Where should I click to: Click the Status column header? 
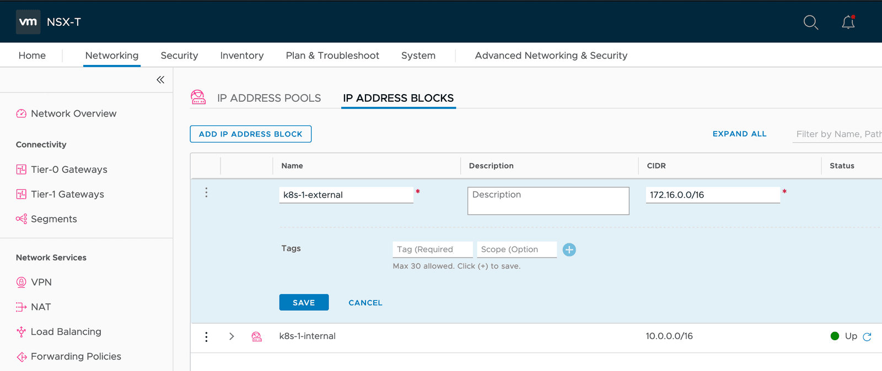point(842,166)
